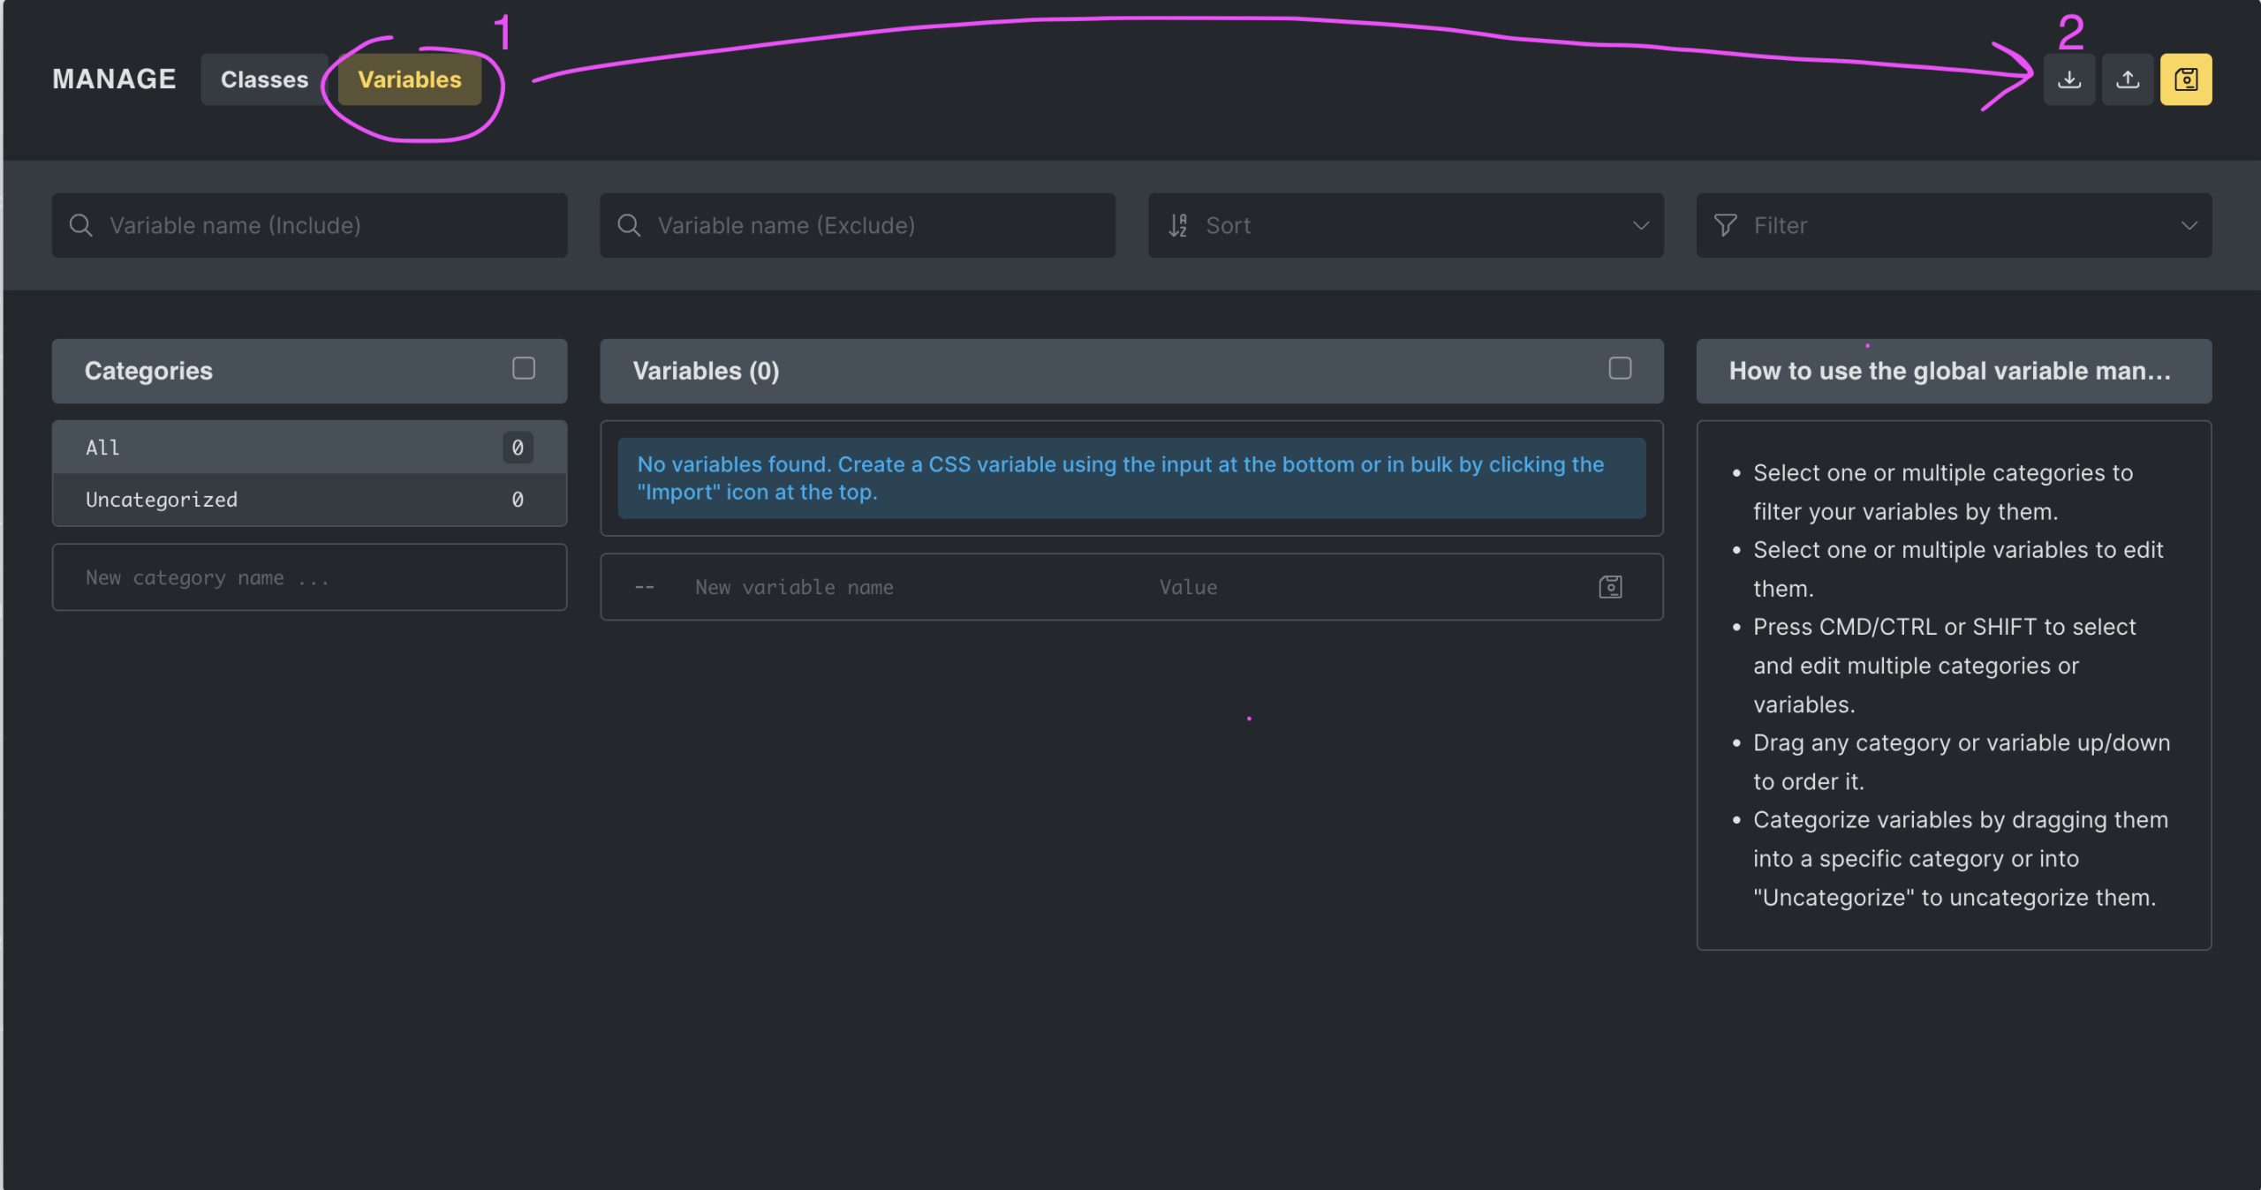
Task: Click the funnel Filter icon
Action: tap(1725, 225)
